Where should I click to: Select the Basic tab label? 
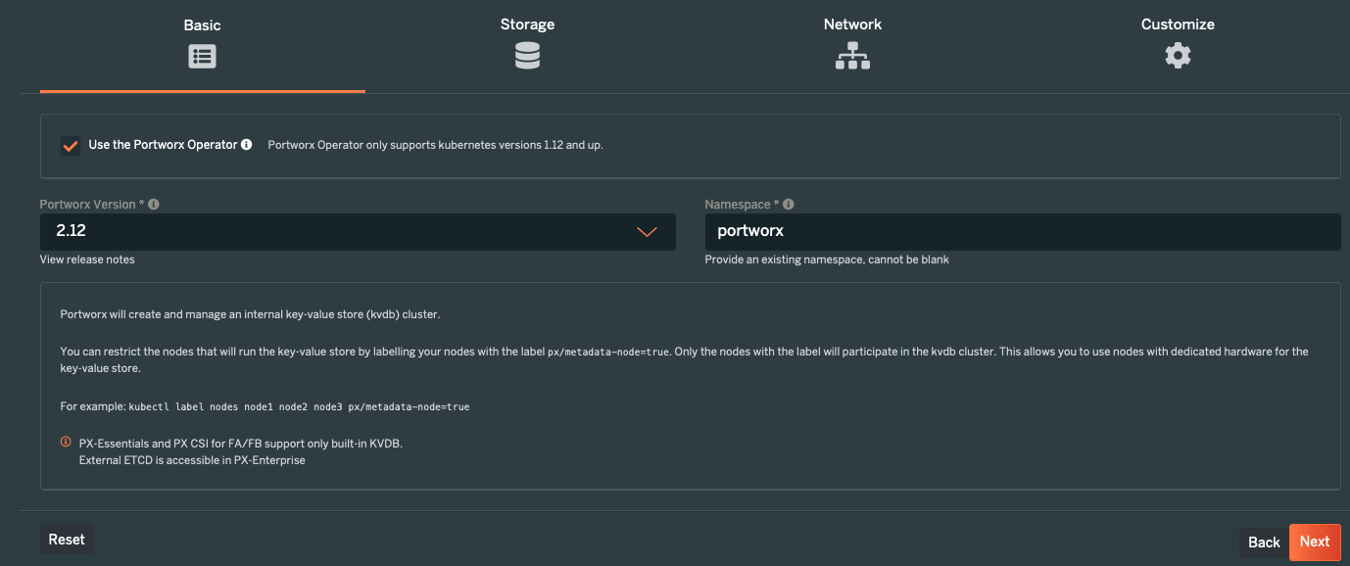click(x=202, y=24)
